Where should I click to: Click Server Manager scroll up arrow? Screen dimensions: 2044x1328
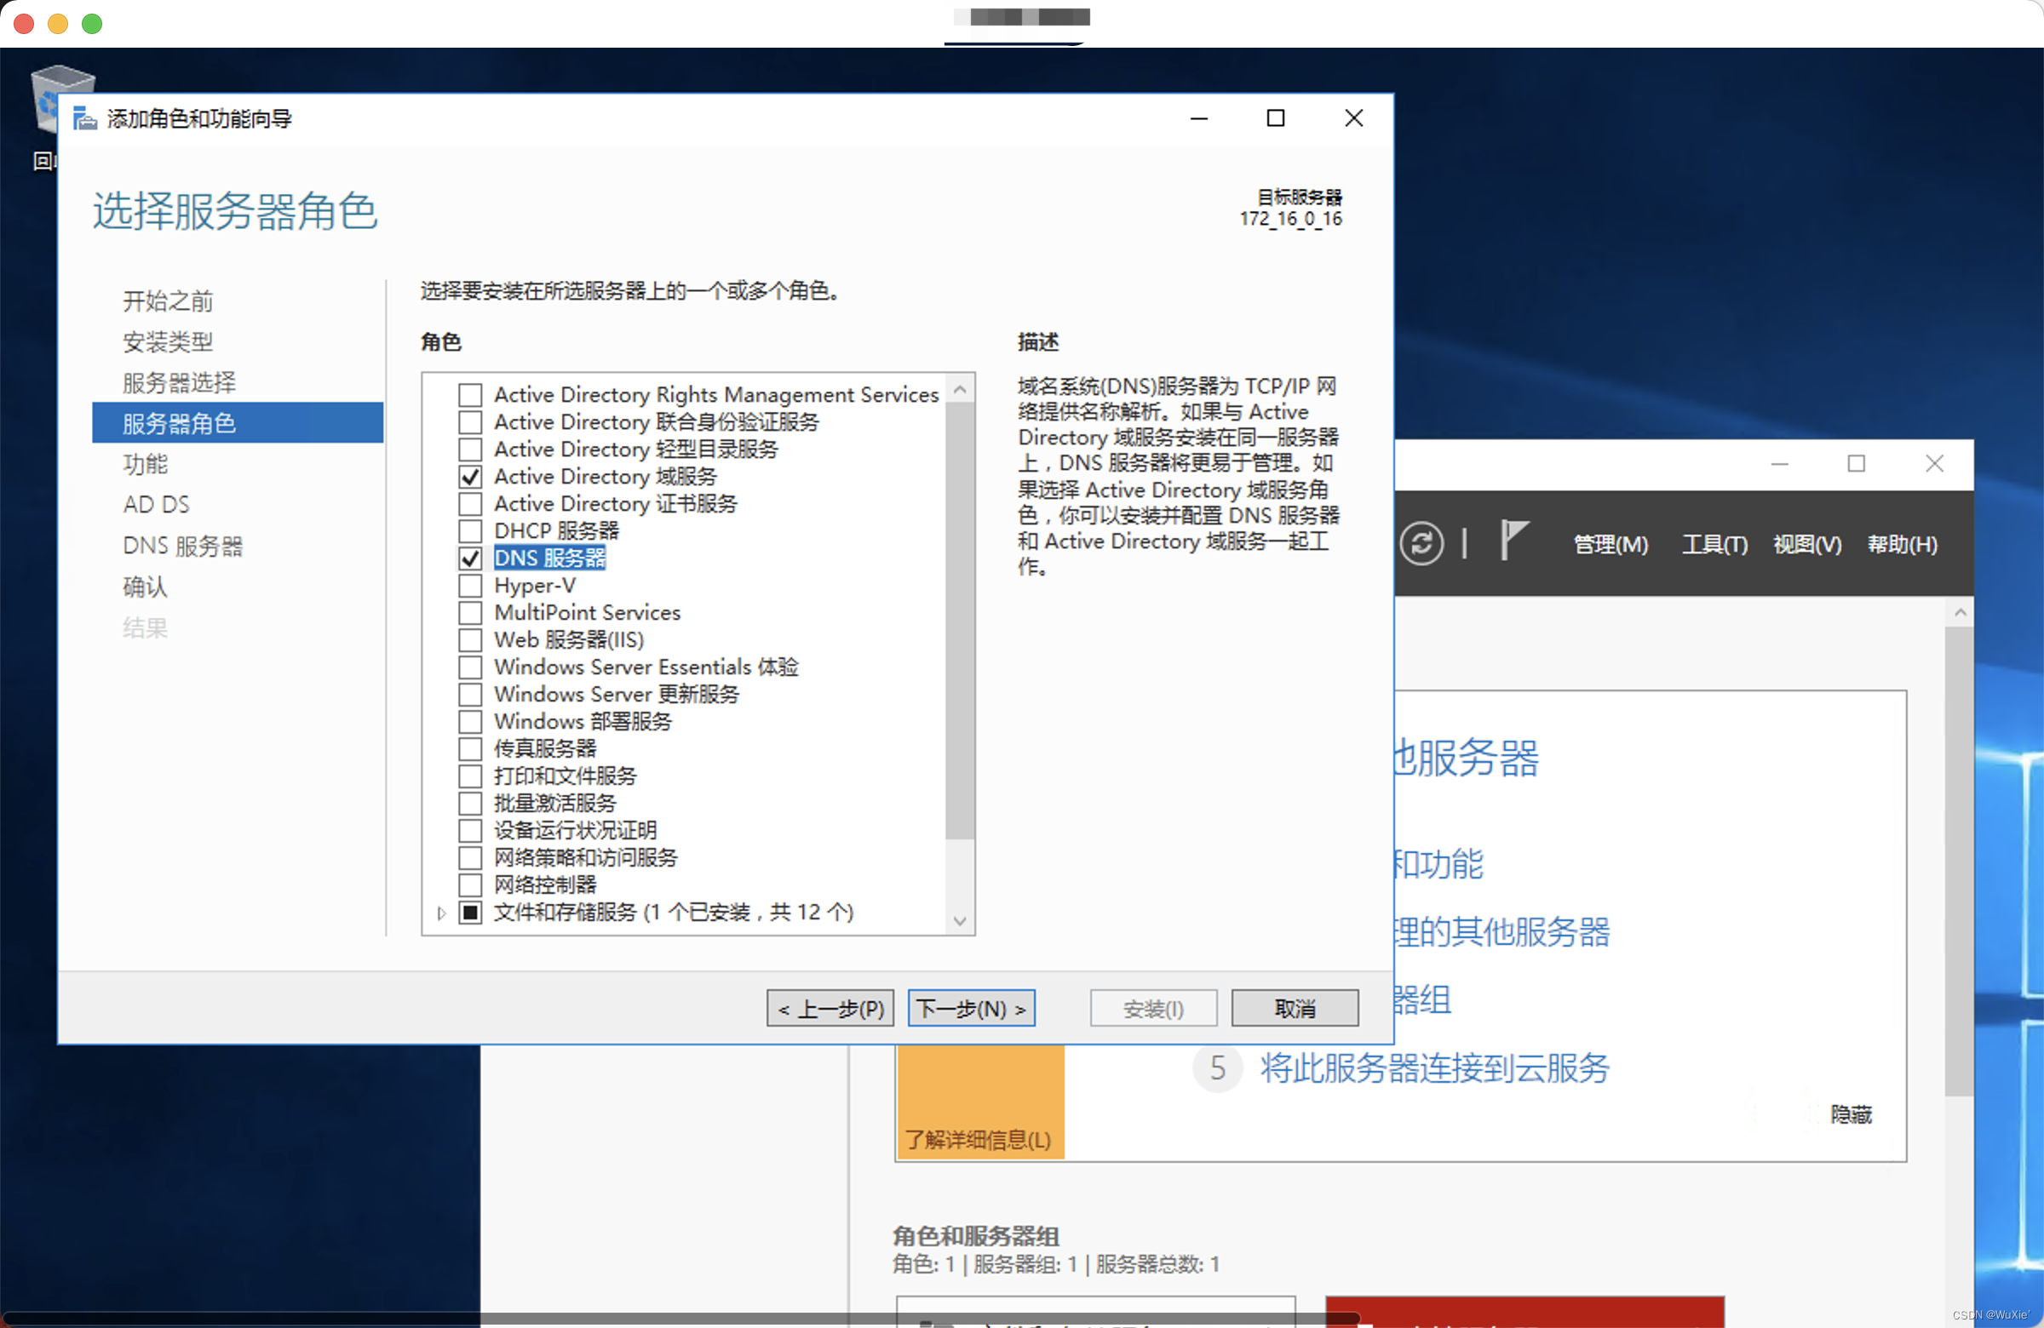[1959, 612]
